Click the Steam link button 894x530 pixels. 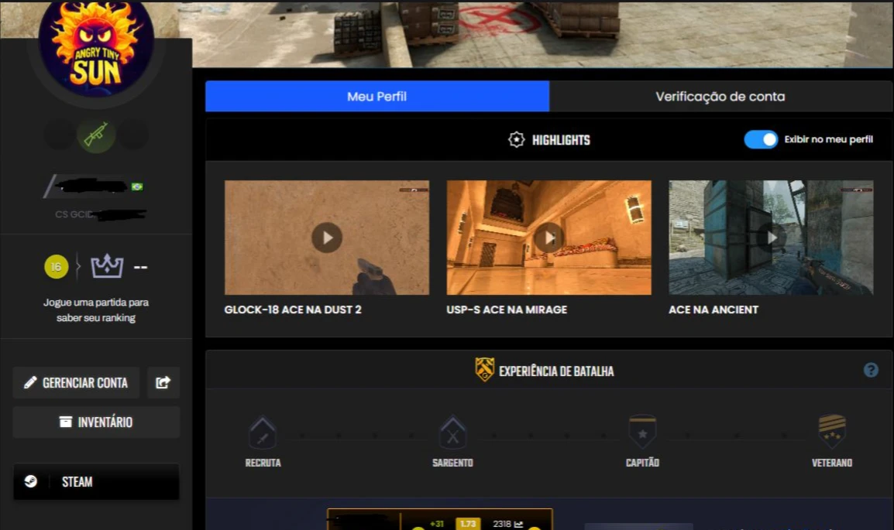96,481
